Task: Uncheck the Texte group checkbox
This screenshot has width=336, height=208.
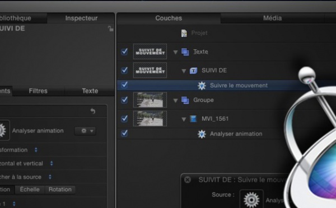Action: 124,52
